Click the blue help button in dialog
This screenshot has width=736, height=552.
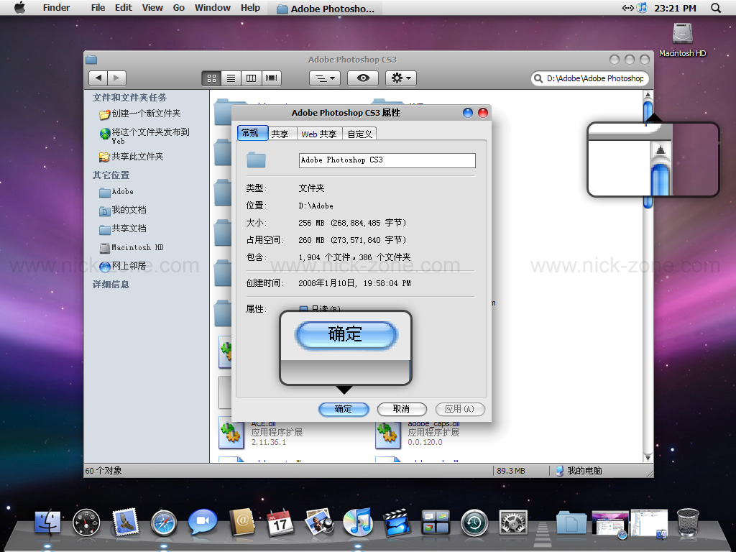click(467, 113)
